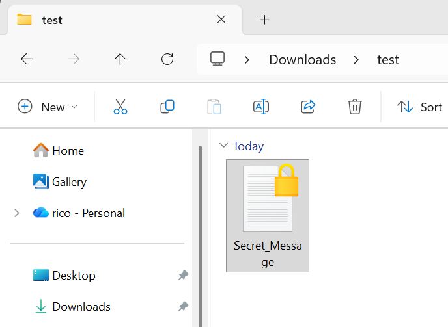Open Downloads in the sidebar
Screen dimensions: 448x327
click(72, 306)
